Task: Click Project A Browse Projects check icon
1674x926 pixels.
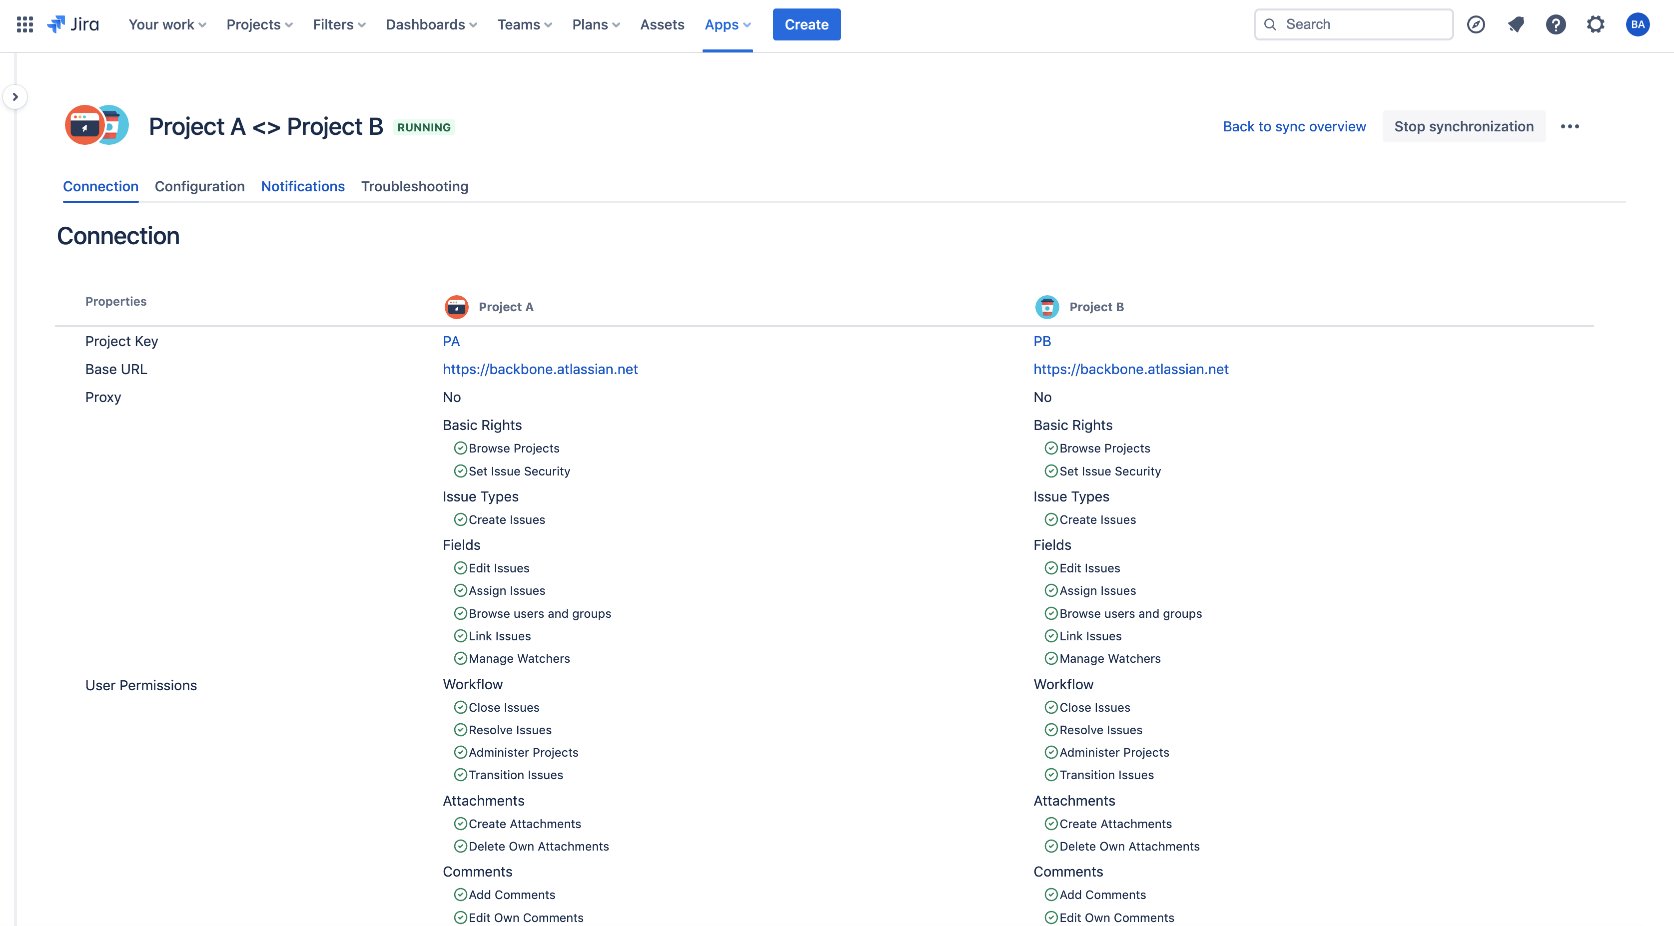Action: tap(460, 448)
